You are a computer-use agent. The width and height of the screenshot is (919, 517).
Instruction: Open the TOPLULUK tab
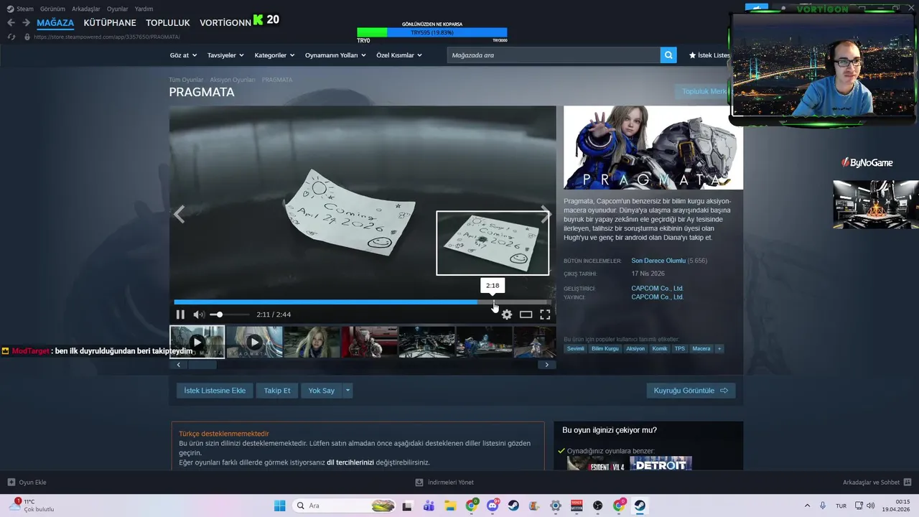pos(168,22)
